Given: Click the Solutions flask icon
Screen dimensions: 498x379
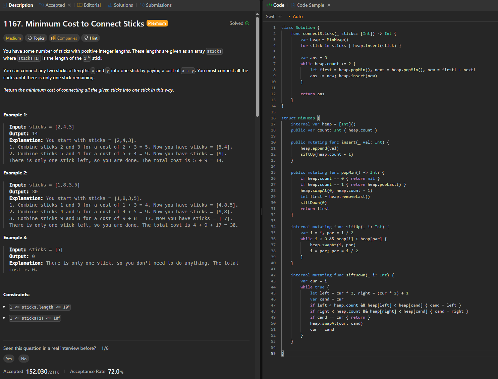Looking at the screenshot, I should tap(110, 5).
